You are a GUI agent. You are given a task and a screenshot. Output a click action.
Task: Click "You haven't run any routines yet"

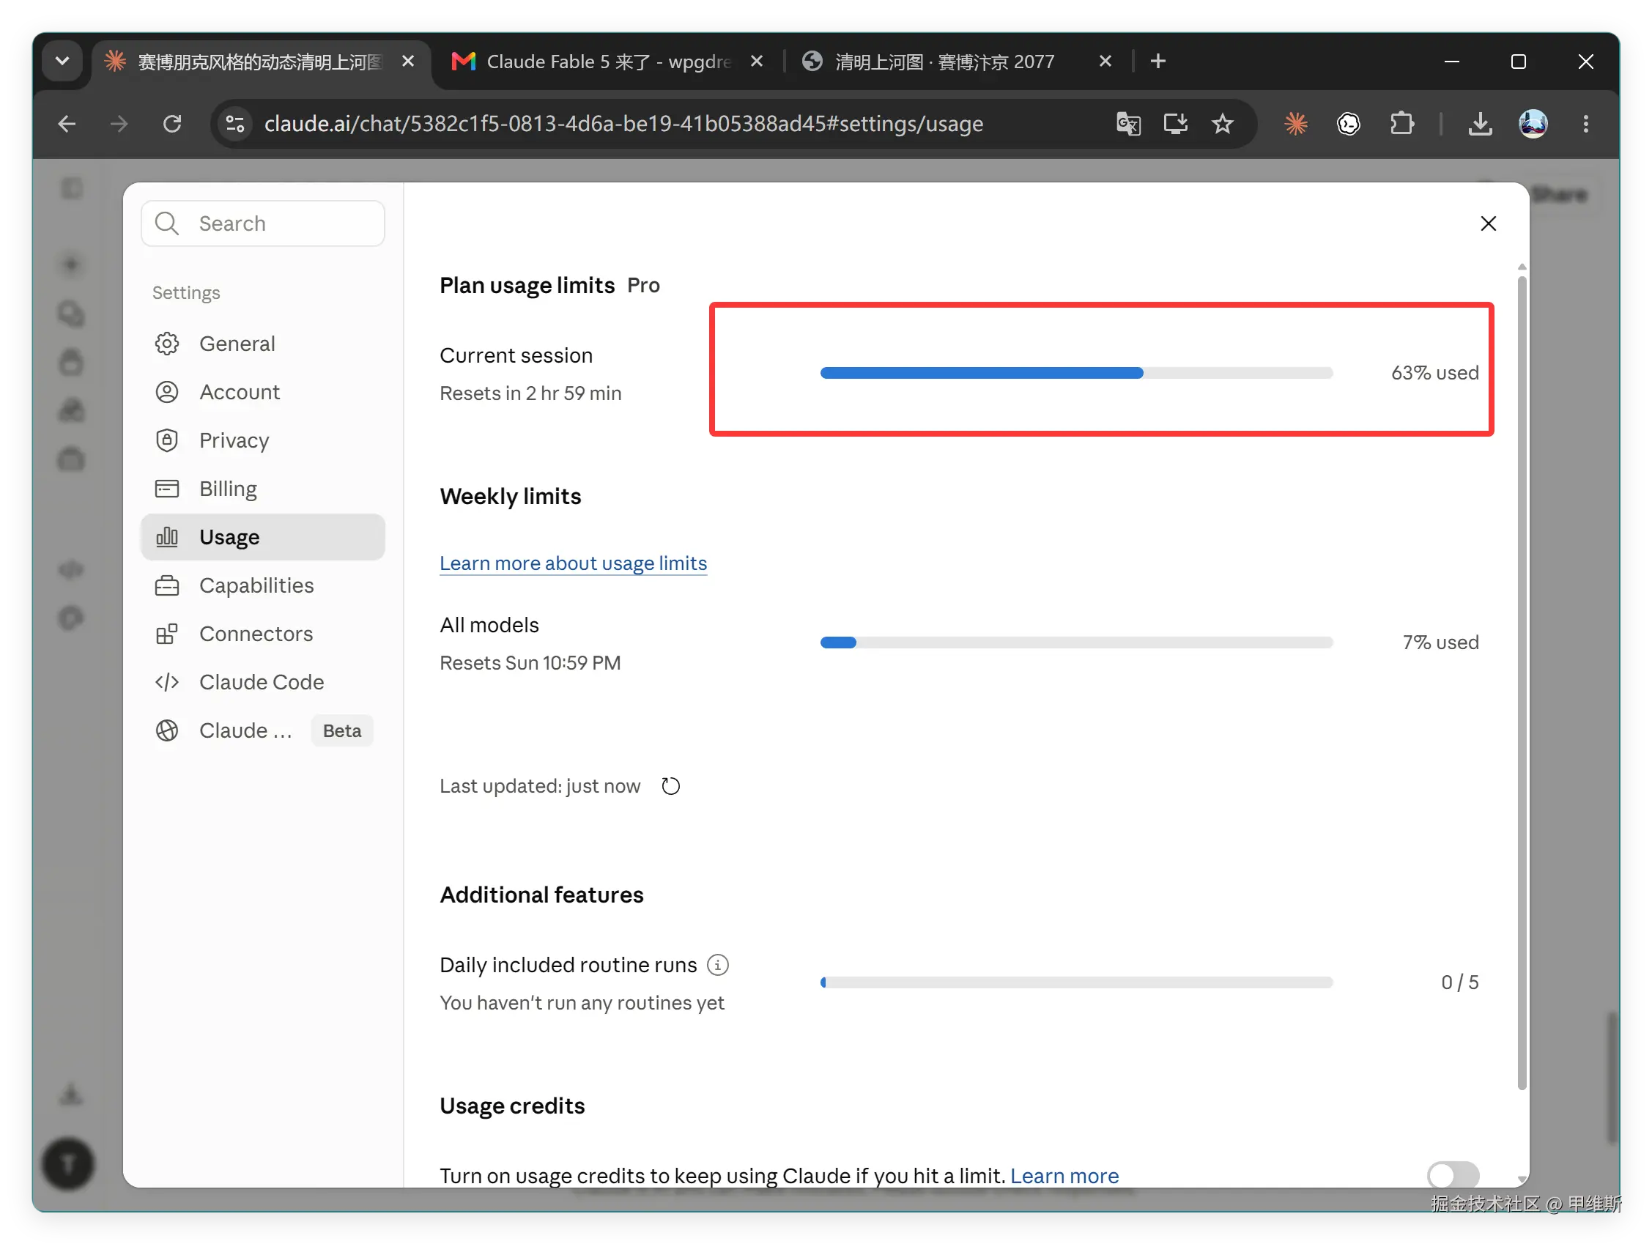tap(582, 1003)
